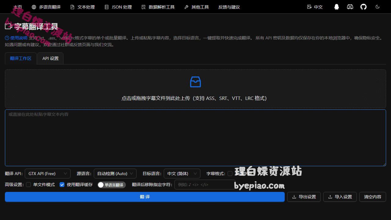Click the inbox upload icon
Screen dimensions: 391x220
195,82
